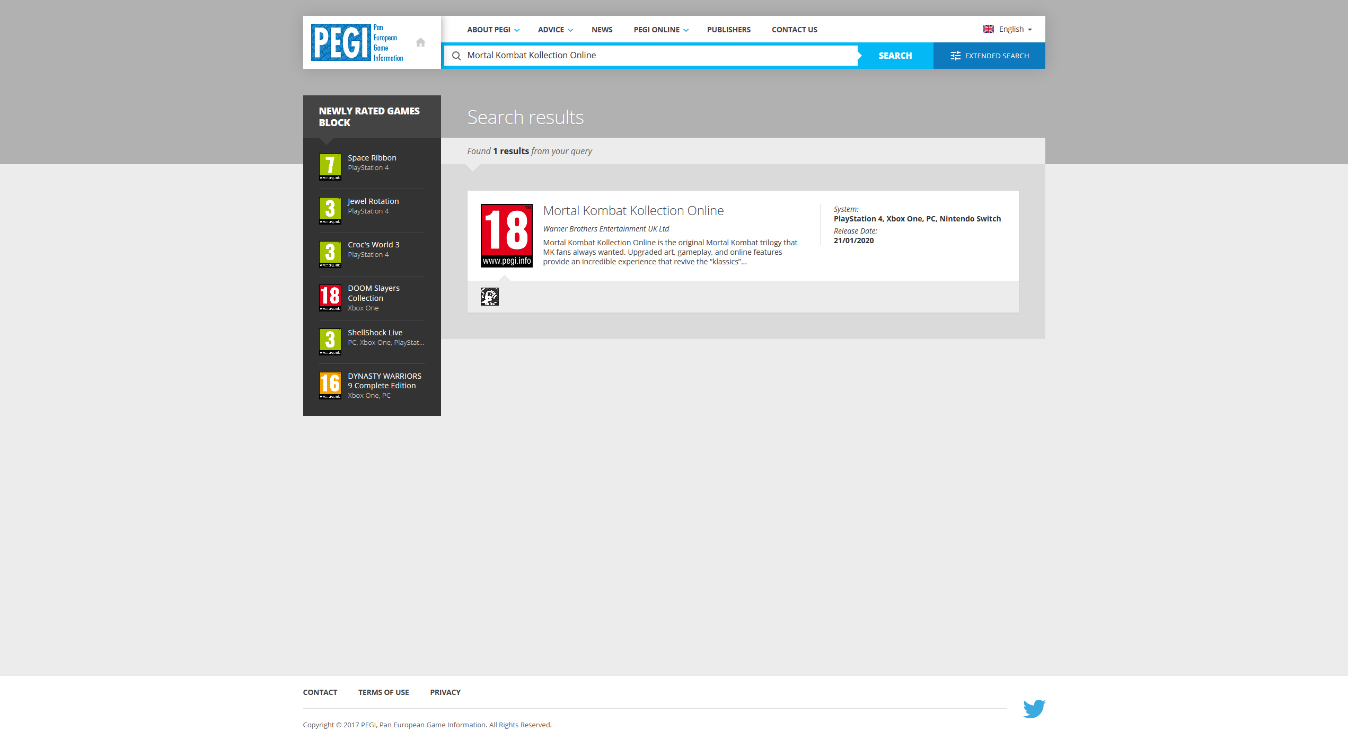Click the PEGI 18 icon for DOOM Slayers Collection
This screenshot has height=740, width=1348.
330,298
